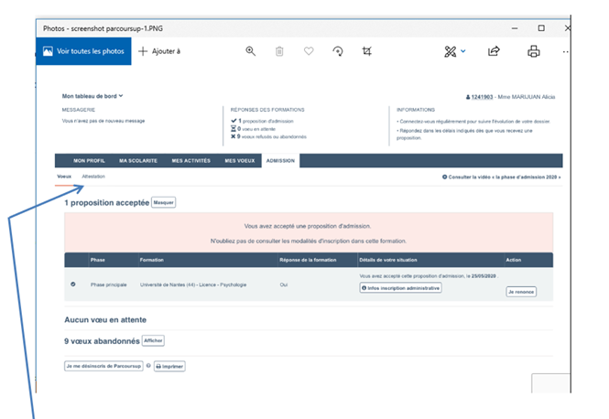The image size is (609, 419).
Task: Delete the photo with trash icon
Action: coord(279,51)
